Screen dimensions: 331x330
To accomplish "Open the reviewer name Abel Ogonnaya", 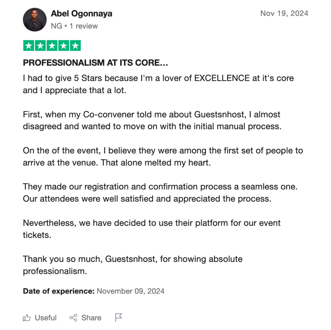I will [x=81, y=14].
